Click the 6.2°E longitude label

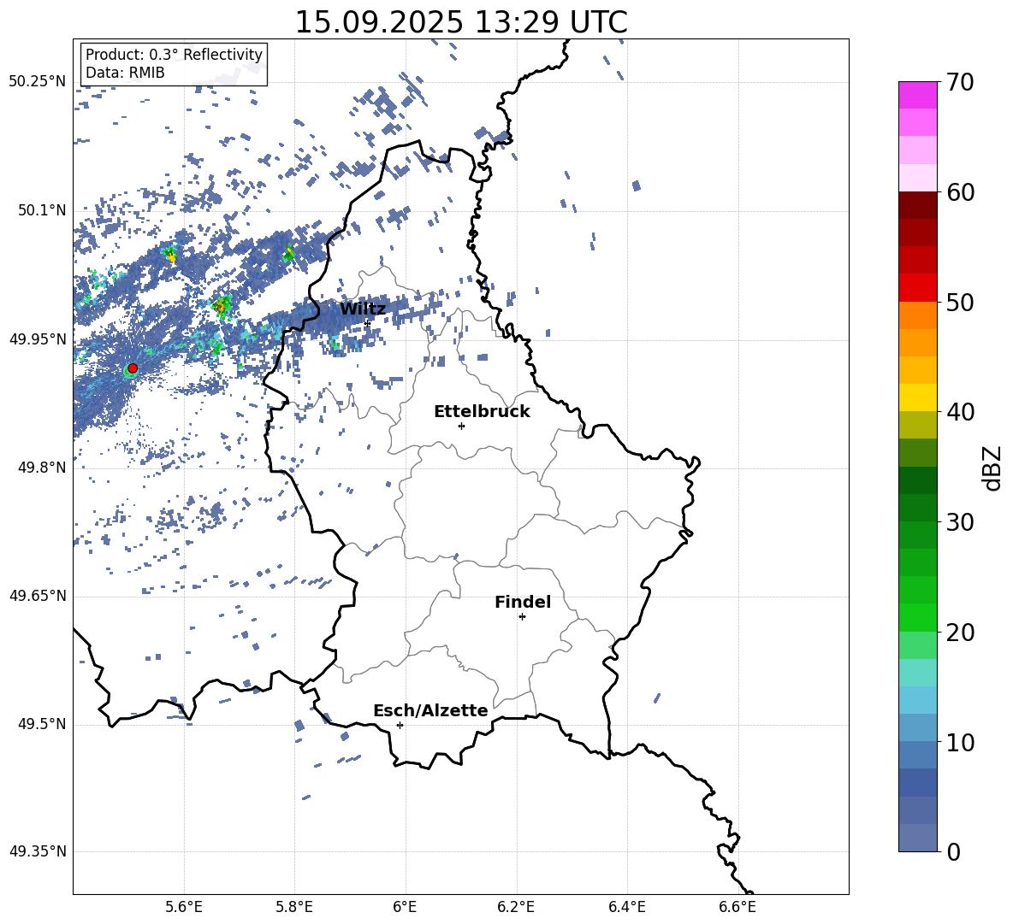(x=516, y=907)
